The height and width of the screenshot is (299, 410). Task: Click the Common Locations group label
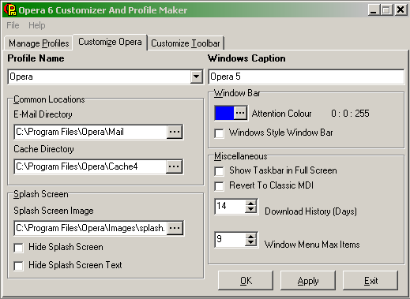49,99
